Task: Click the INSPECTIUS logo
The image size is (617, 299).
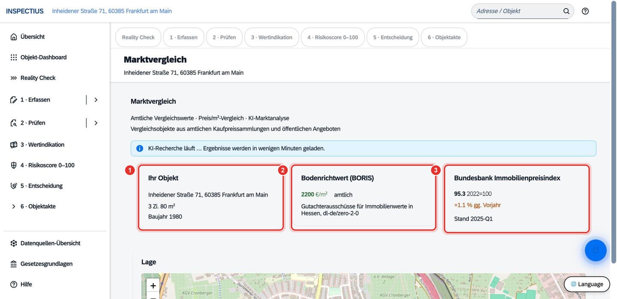Action: coord(25,11)
